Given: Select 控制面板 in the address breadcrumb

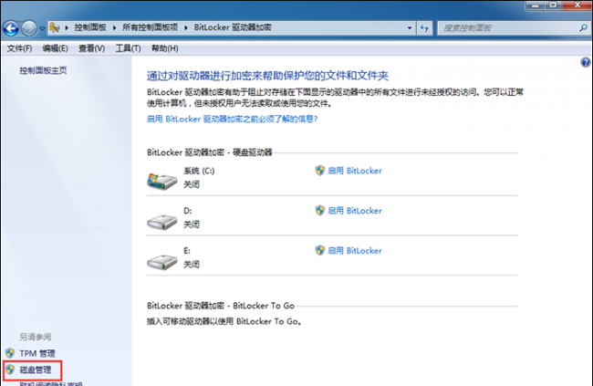Looking at the screenshot, I should (90, 27).
